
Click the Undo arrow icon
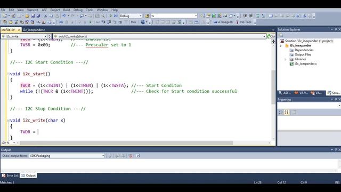click(64, 16)
